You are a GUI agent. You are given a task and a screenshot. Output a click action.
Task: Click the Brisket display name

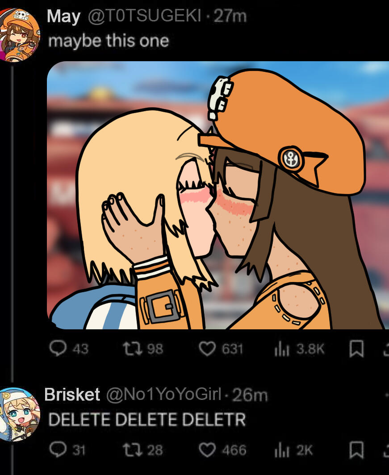72,394
